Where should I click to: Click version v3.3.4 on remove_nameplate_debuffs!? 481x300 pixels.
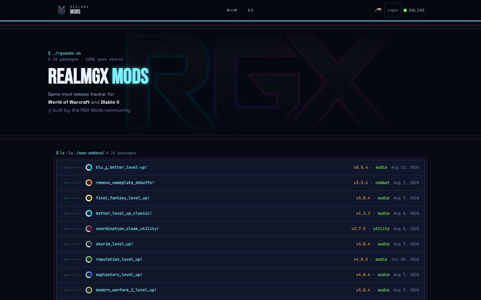361,183
